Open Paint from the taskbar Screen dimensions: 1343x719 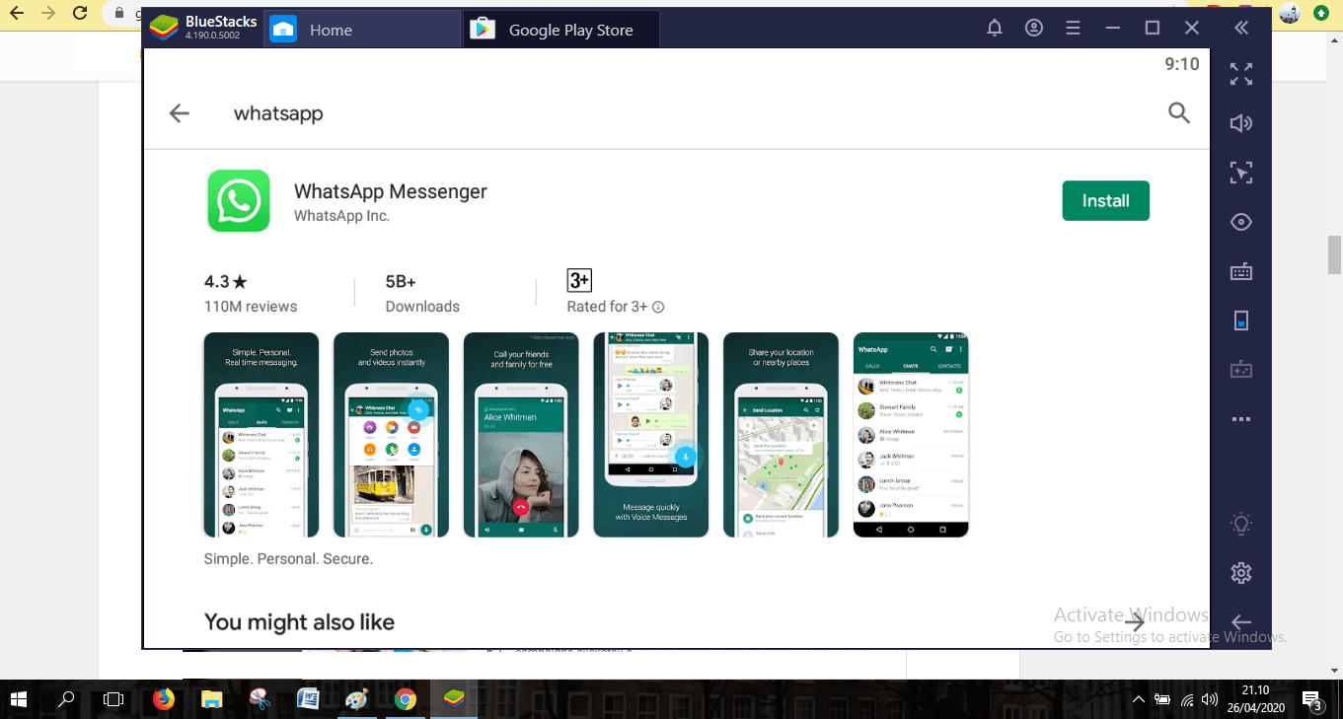[356, 699]
